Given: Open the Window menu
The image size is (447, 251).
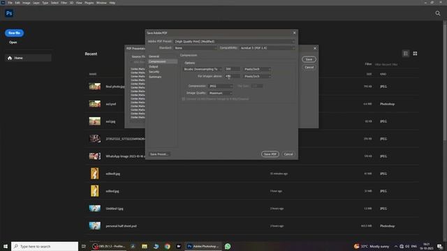Looking at the screenshot, I should pyautogui.click(x=101, y=3).
